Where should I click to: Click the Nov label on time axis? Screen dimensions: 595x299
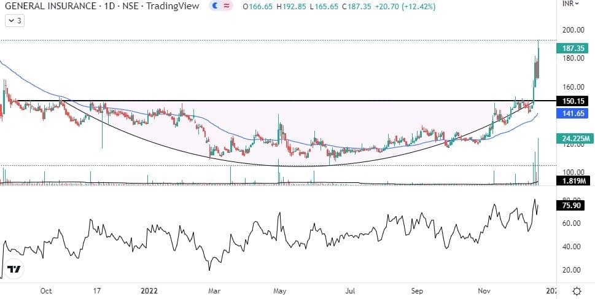coord(484,291)
